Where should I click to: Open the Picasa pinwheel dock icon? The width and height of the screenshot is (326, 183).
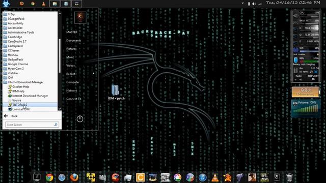point(177,177)
